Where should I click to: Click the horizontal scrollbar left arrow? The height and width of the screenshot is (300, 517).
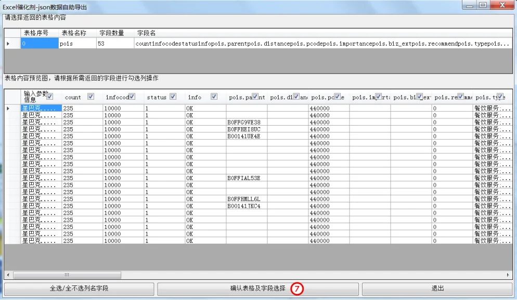coord(8,275)
